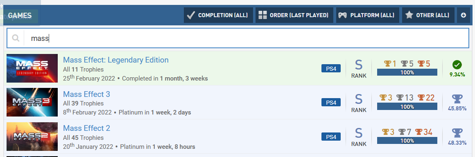Open the Completion (All) filter
The image size is (475, 157).
click(218, 15)
